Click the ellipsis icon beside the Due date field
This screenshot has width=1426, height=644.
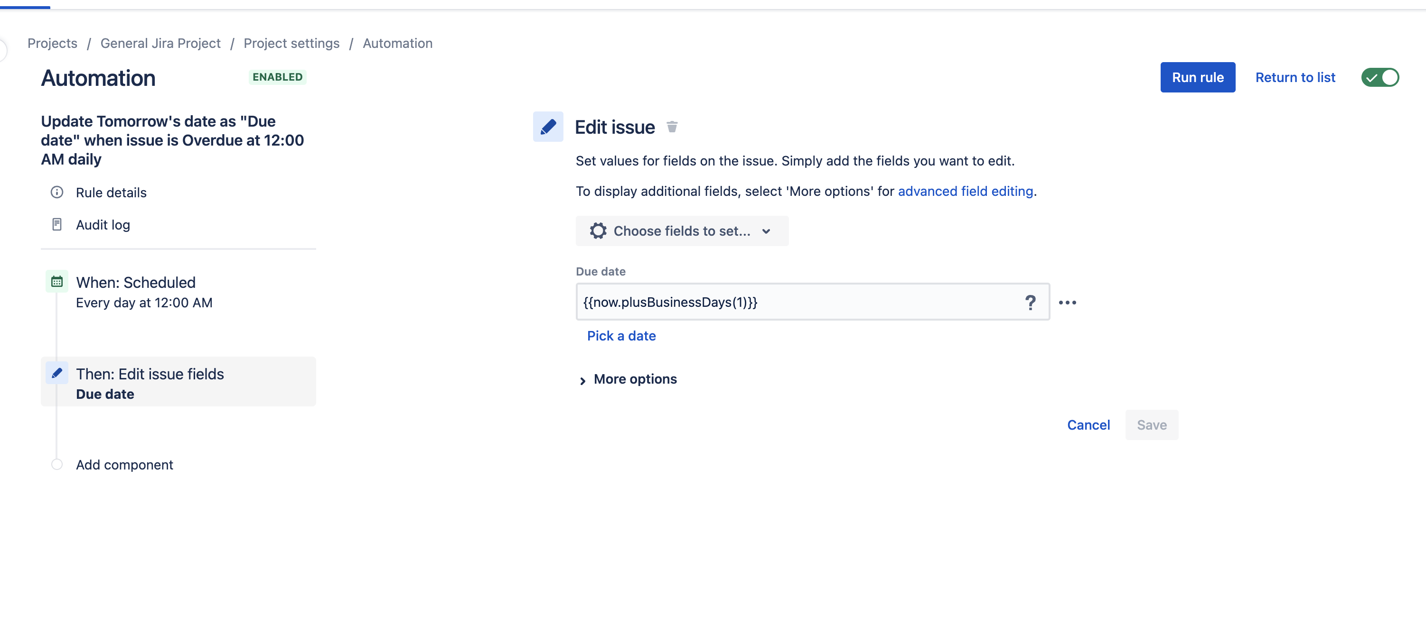(1068, 303)
